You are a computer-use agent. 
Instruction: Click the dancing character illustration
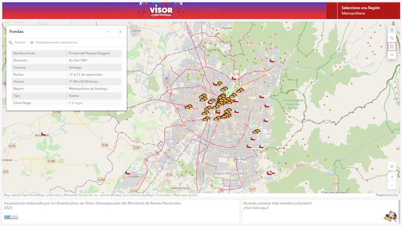coord(389,216)
